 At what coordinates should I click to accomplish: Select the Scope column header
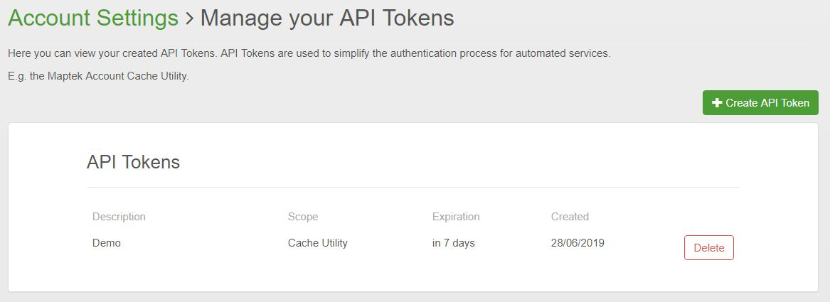[303, 217]
